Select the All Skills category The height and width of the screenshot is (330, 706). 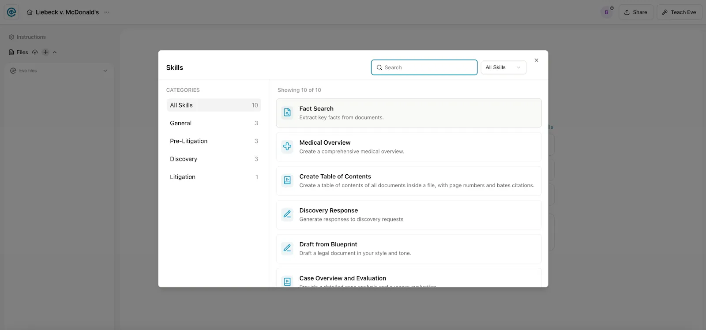pos(214,105)
